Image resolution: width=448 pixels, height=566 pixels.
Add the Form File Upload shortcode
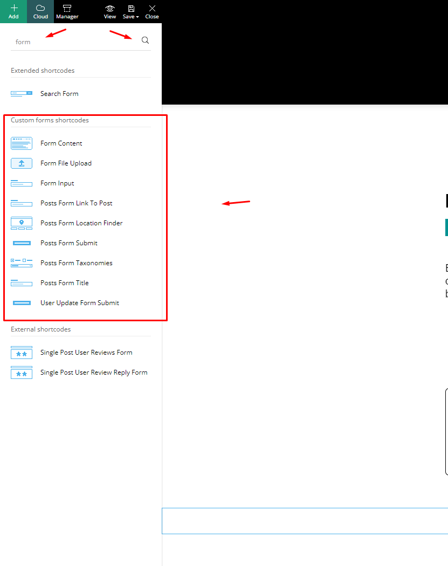pyautogui.click(x=66, y=163)
